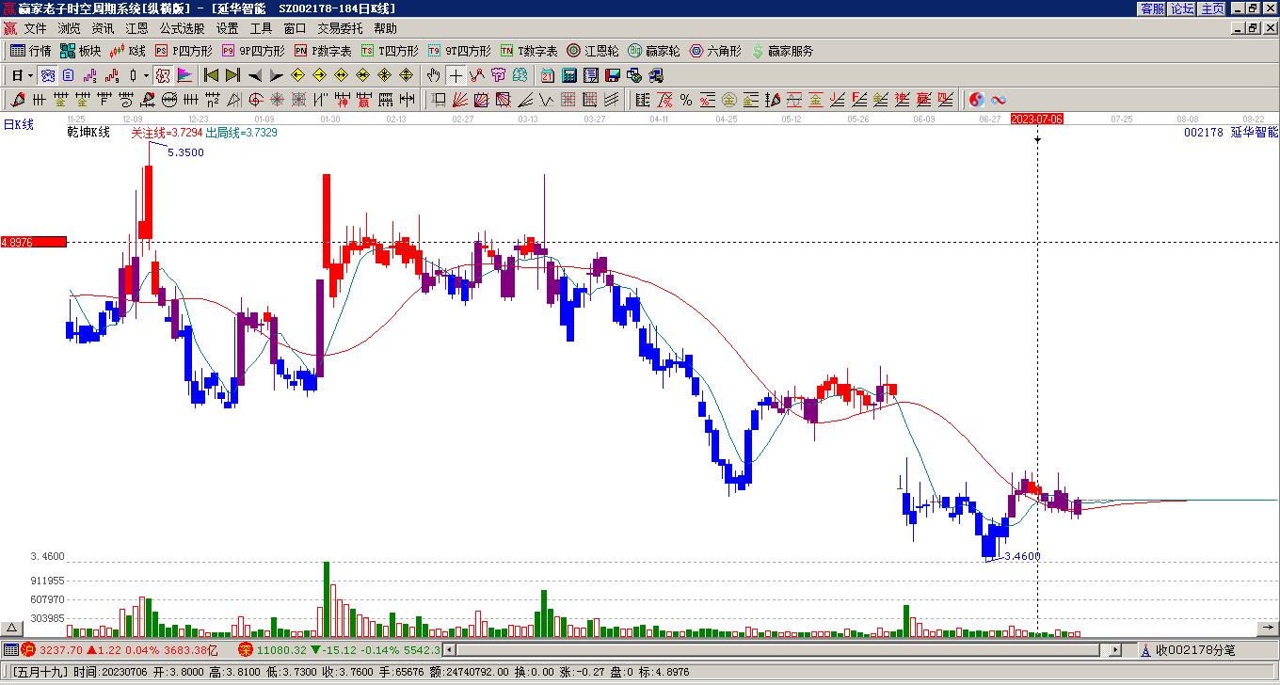Open the 江恩轮 Gann wheel
1280x685 pixels.
click(x=593, y=51)
